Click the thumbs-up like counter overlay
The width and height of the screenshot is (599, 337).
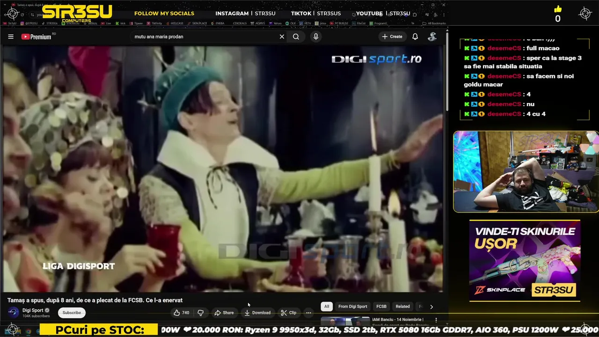tap(557, 15)
